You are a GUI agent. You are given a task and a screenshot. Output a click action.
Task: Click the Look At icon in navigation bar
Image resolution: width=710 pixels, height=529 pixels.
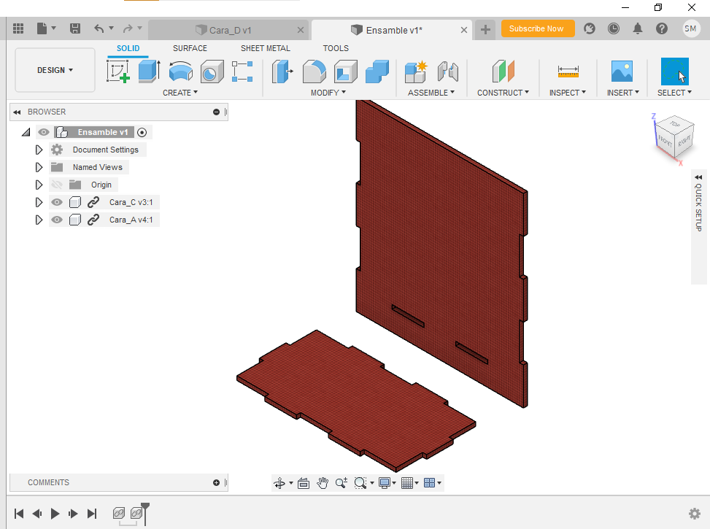pos(304,483)
